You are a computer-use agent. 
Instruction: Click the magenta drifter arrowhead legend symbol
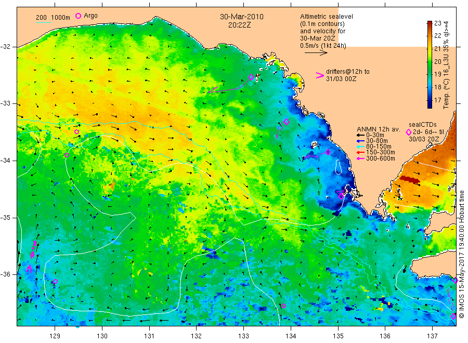[x=320, y=75]
